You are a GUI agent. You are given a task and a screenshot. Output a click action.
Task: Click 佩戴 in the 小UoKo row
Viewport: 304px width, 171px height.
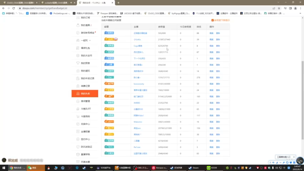point(211,40)
